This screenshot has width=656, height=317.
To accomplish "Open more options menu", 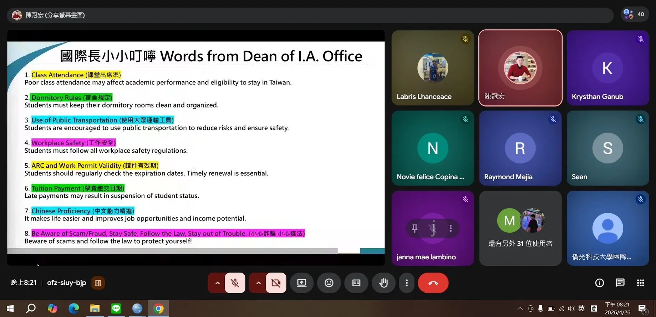I will (406, 283).
